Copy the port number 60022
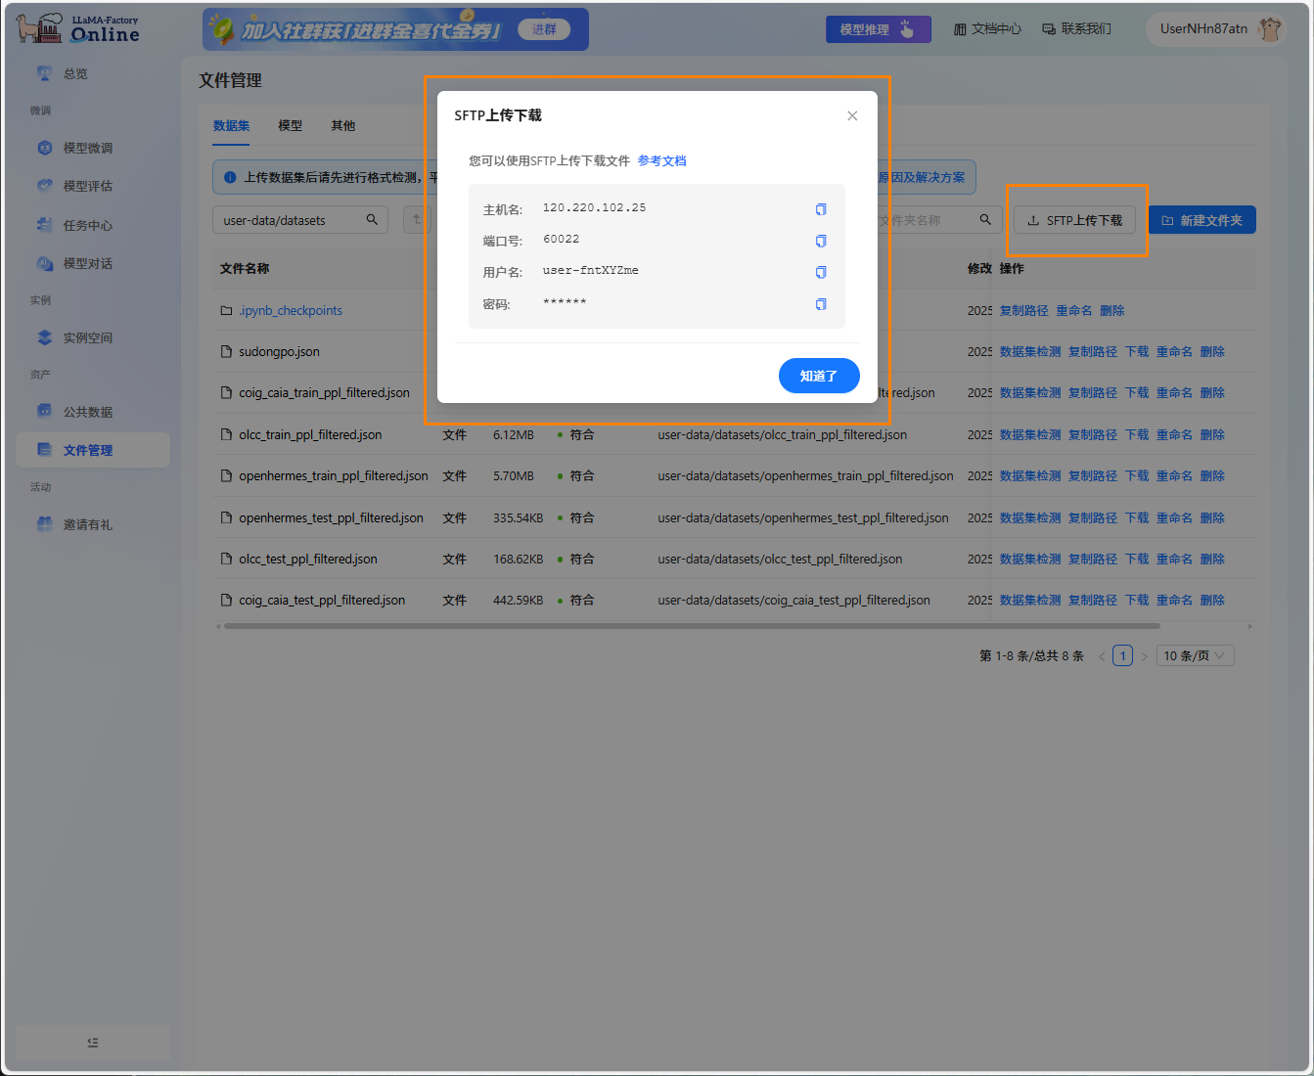The height and width of the screenshot is (1076, 1314). tap(821, 241)
